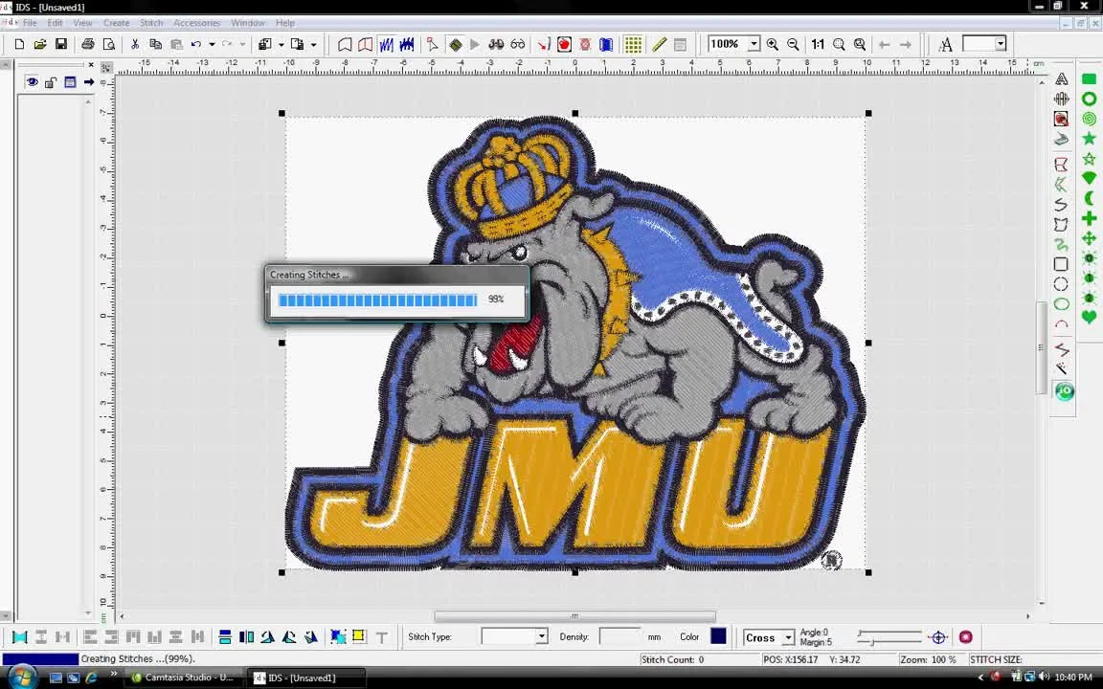This screenshot has height=689, width=1103.
Task: Open the Cross dropdown
Action: pyautogui.click(x=788, y=637)
